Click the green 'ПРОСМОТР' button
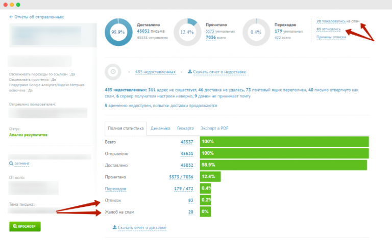The image size is (392, 240). [24, 226]
